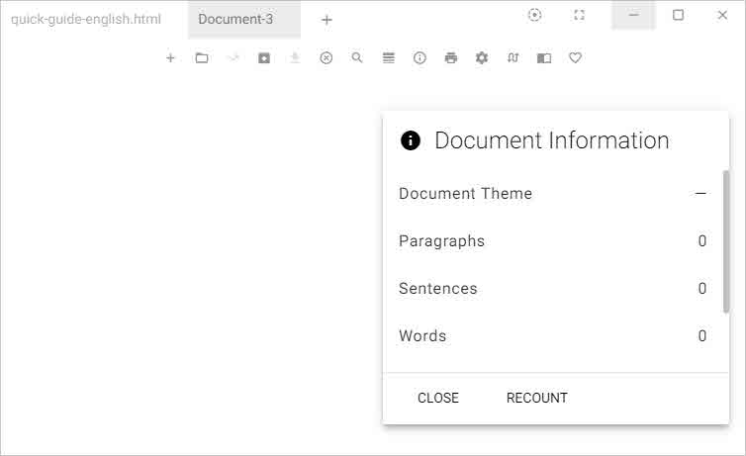The height and width of the screenshot is (456, 746).
Task: Open settings via gear icon
Action: coord(482,58)
